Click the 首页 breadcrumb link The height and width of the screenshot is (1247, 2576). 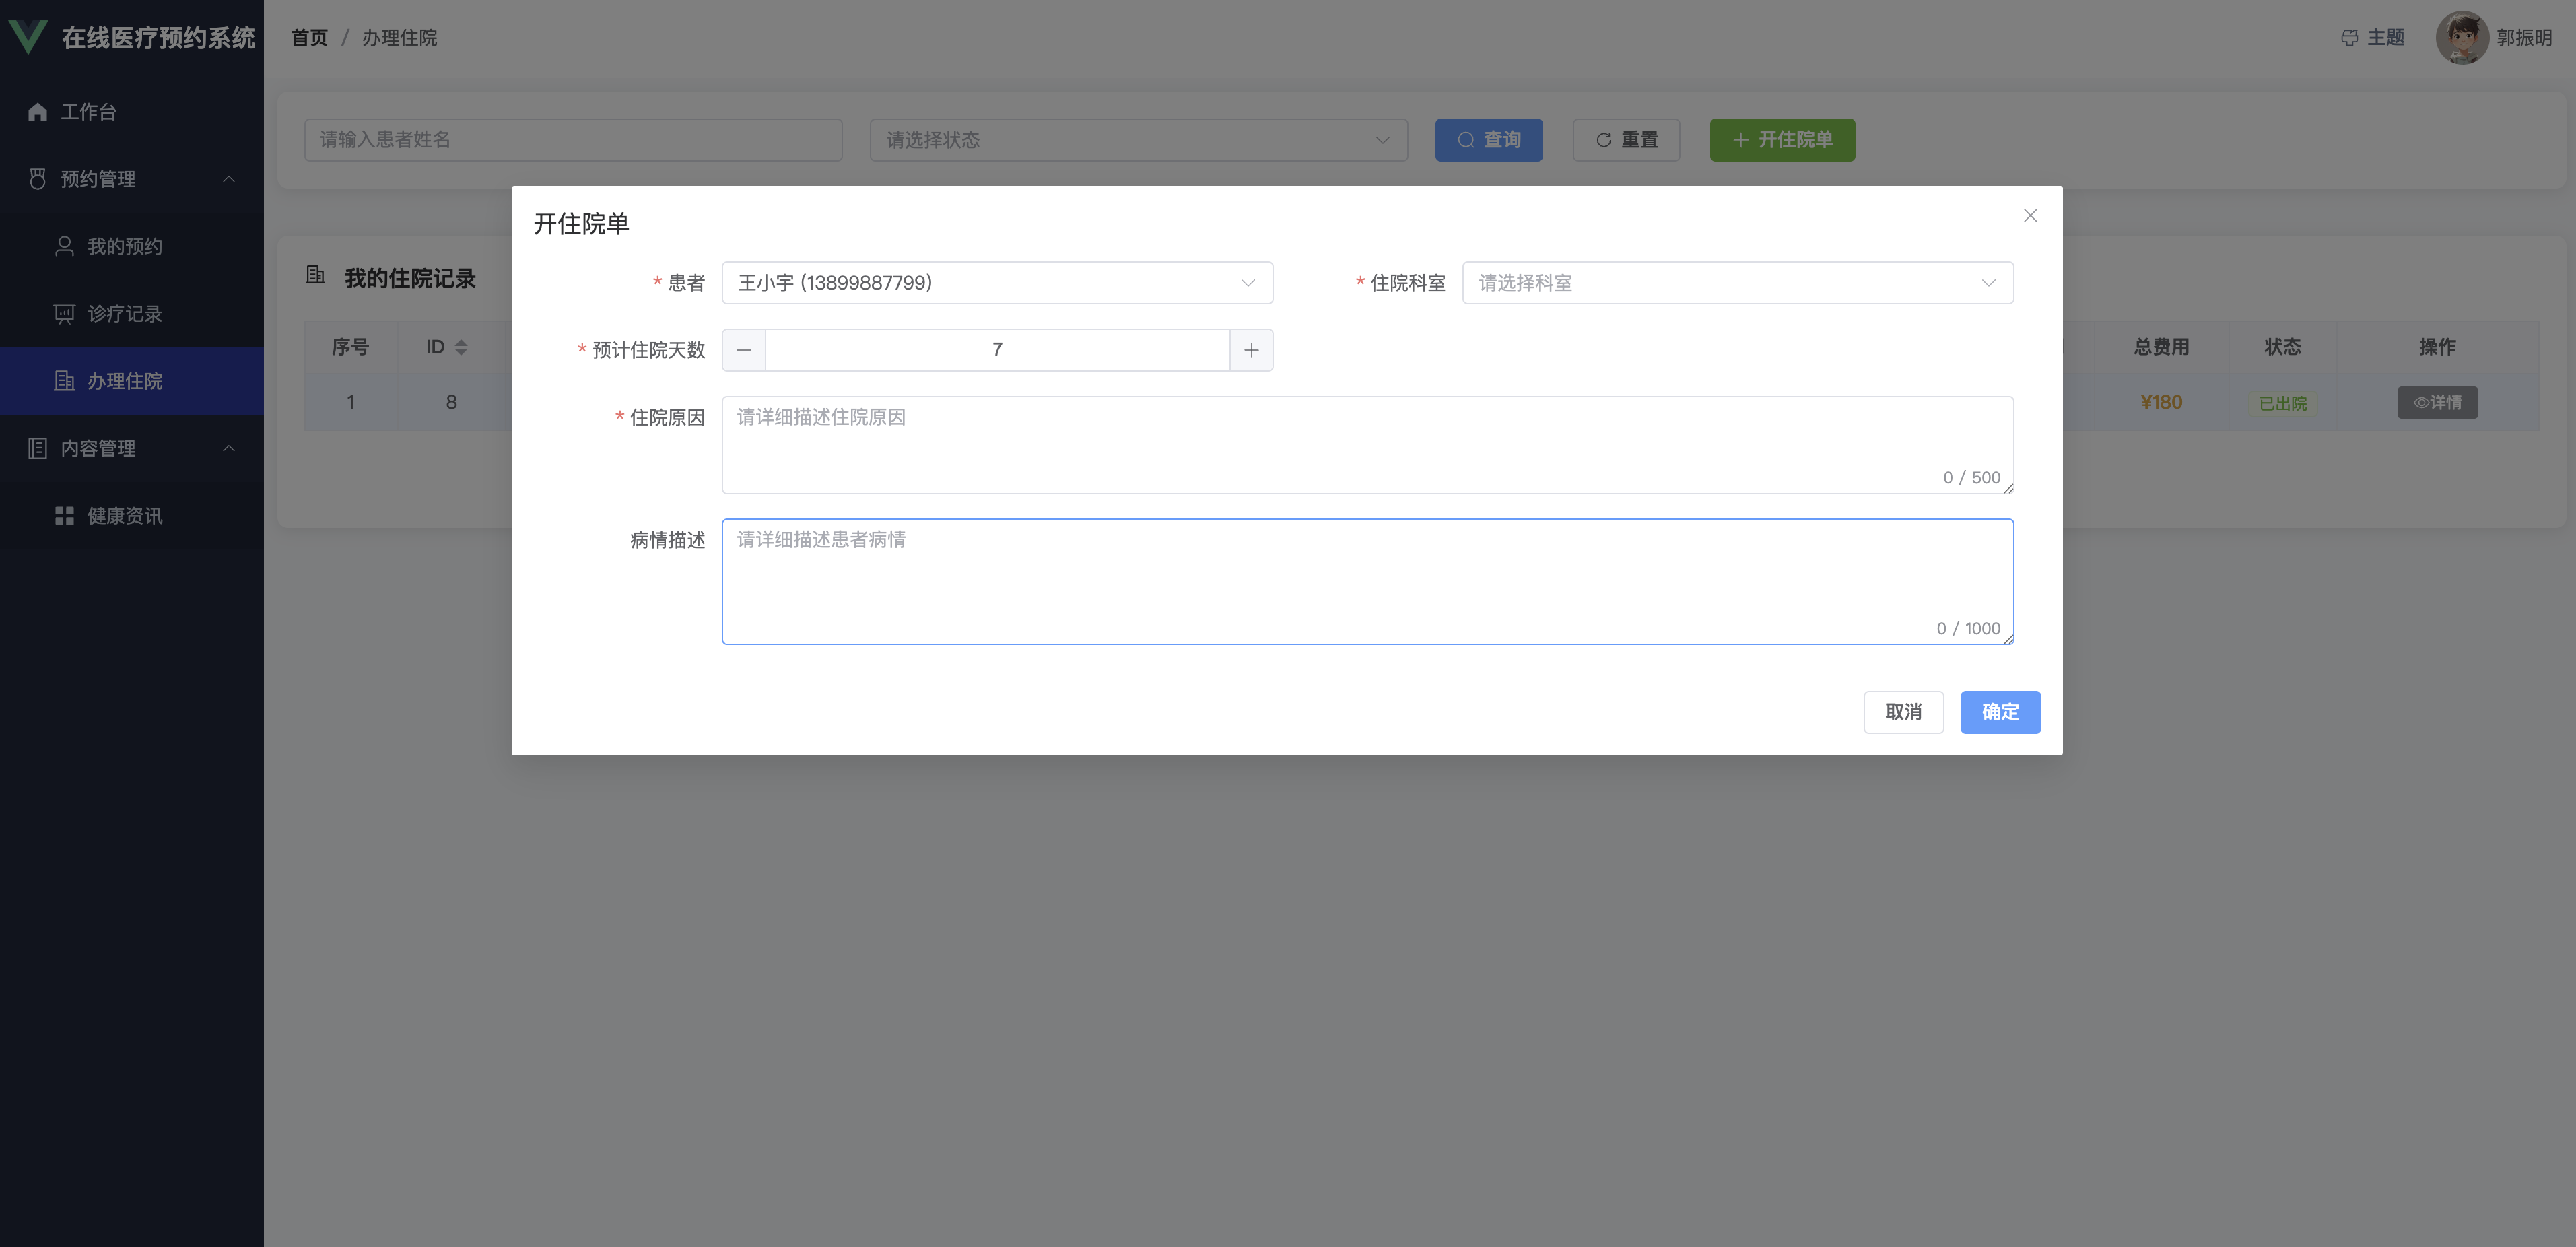pyautogui.click(x=309, y=38)
